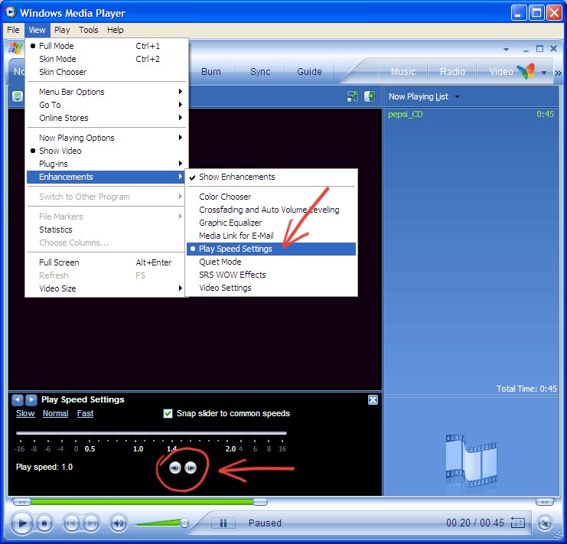The image size is (567, 544).
Task: Select Play Speed Settings in submenu
Action: (271, 249)
